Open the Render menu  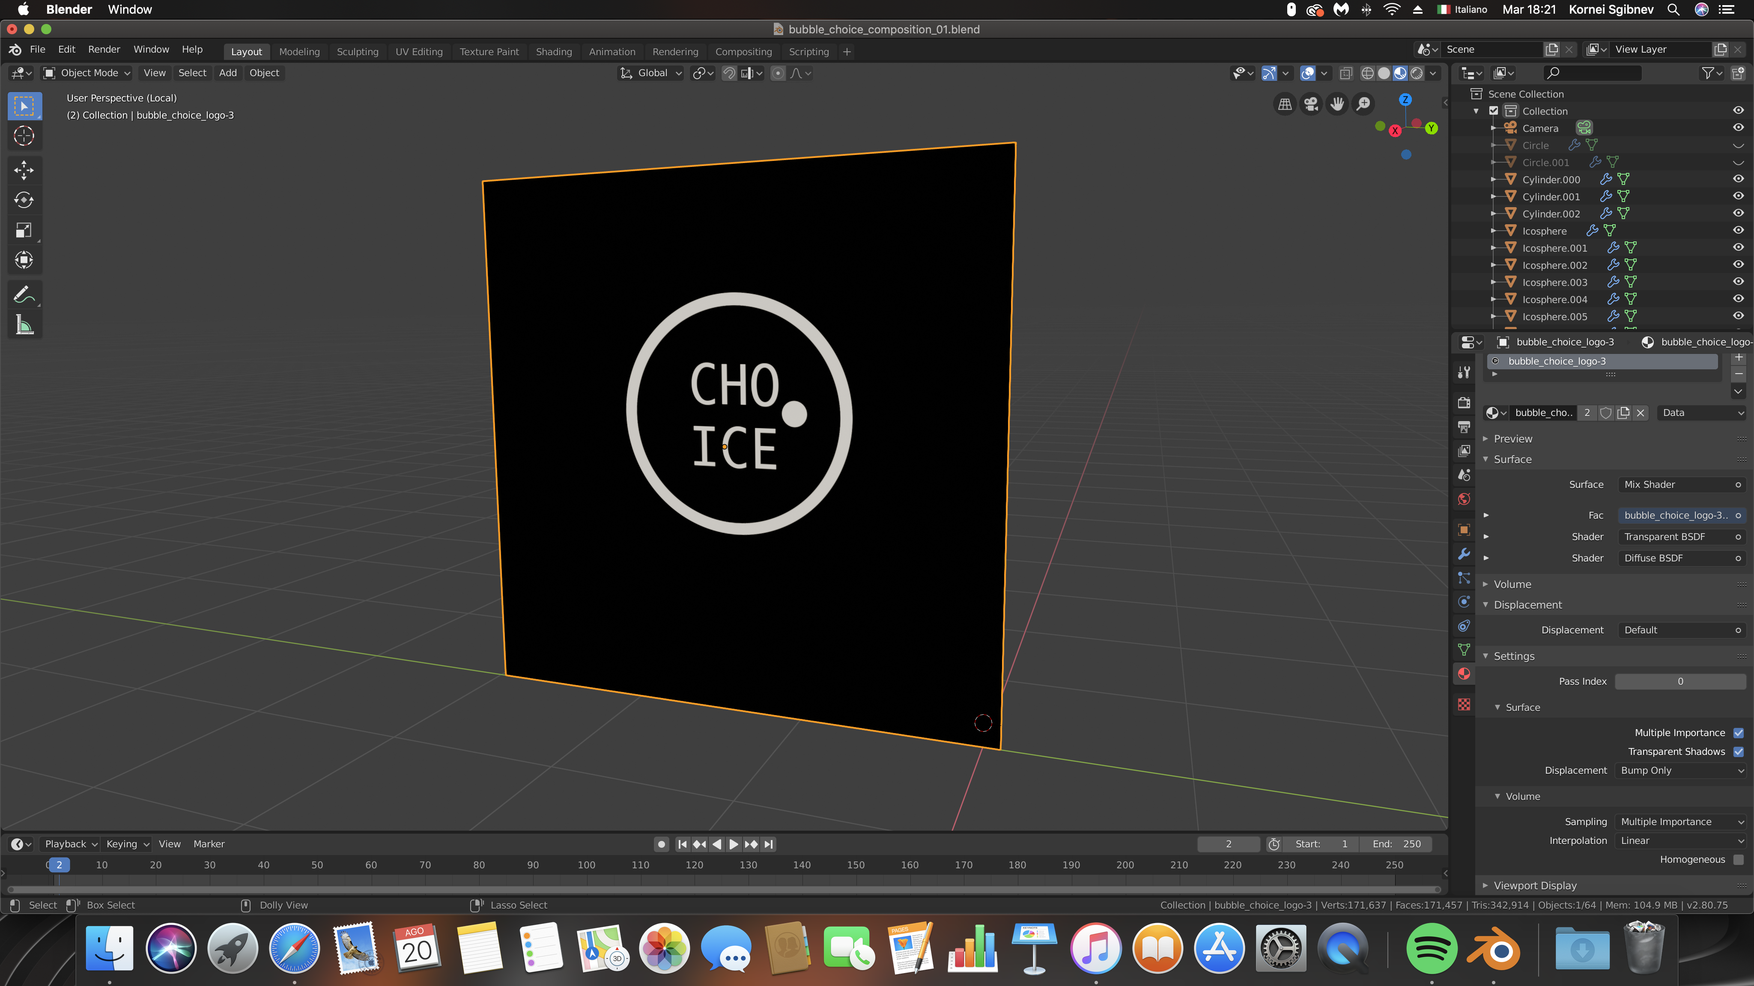tap(104, 49)
